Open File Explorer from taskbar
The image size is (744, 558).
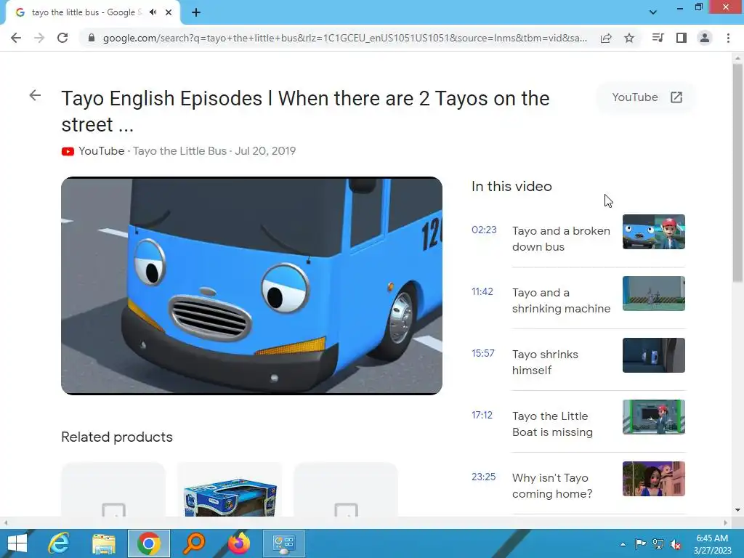point(103,543)
